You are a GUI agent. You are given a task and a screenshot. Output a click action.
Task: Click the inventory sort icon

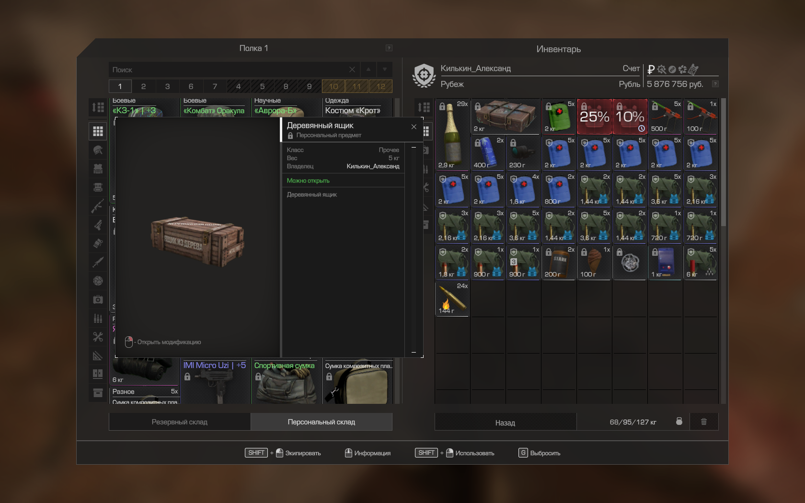[424, 107]
